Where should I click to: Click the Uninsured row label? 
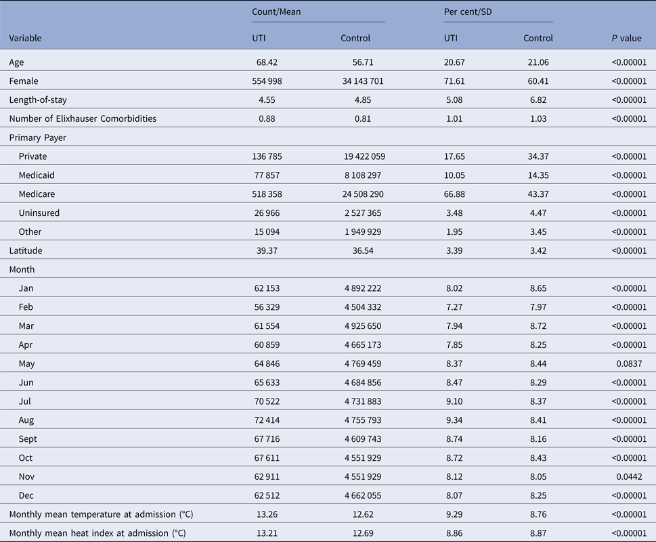39,213
